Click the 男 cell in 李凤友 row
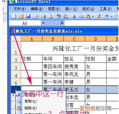119x114 pixels. [96, 74]
